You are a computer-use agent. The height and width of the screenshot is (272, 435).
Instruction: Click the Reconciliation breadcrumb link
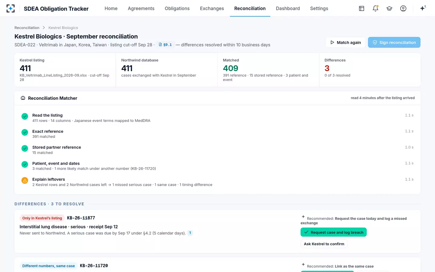pos(27,28)
